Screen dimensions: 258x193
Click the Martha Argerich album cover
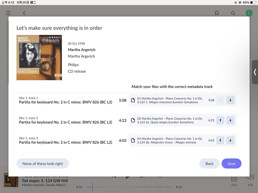click(x=39, y=58)
